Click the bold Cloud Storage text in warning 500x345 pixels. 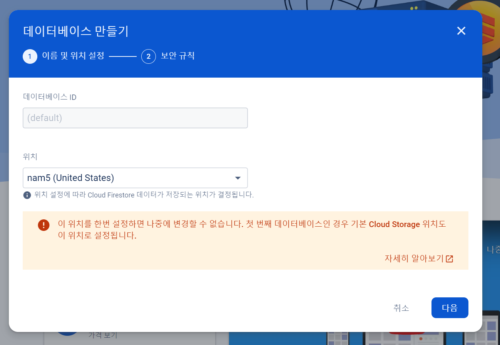394,224
